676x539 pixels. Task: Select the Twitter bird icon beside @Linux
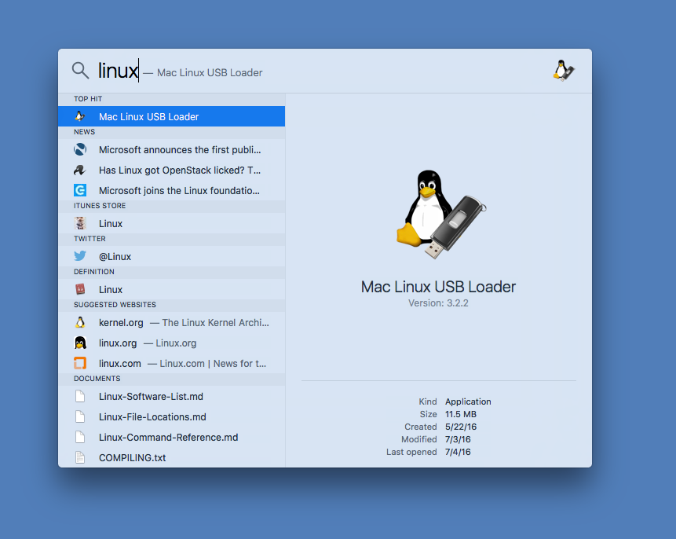click(x=81, y=256)
